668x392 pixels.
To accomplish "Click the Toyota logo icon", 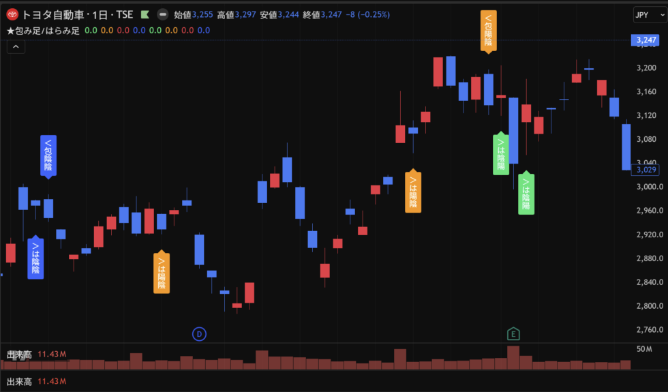I will coord(12,14).
